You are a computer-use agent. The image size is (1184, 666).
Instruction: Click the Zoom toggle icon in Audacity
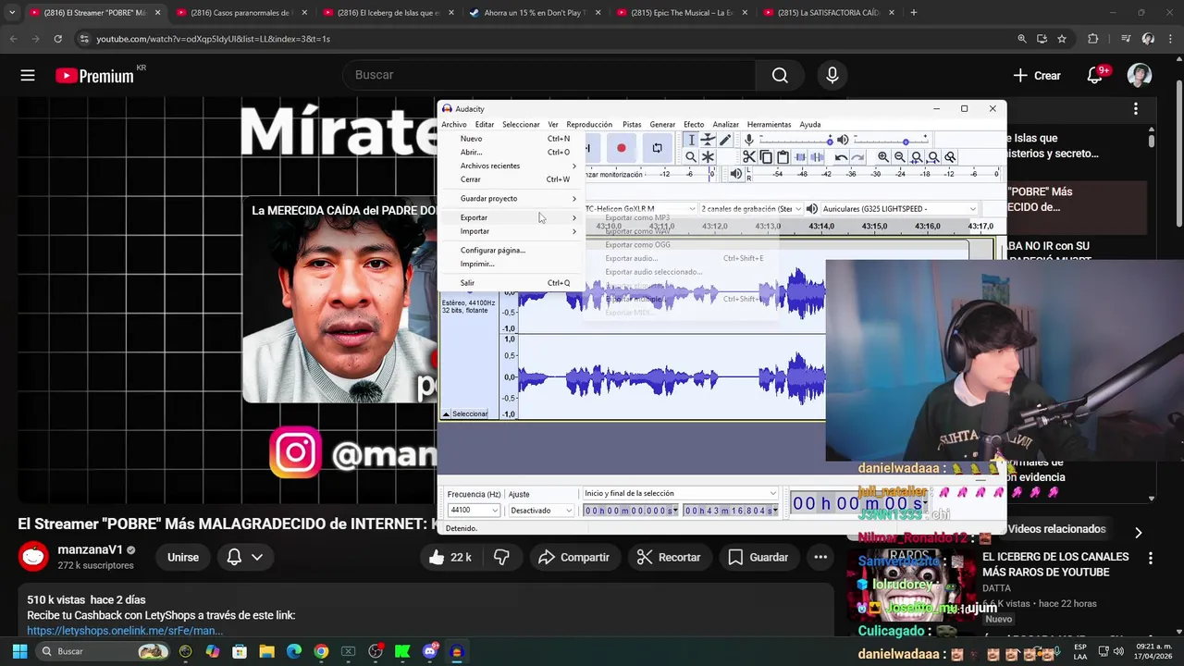pyautogui.click(x=950, y=157)
